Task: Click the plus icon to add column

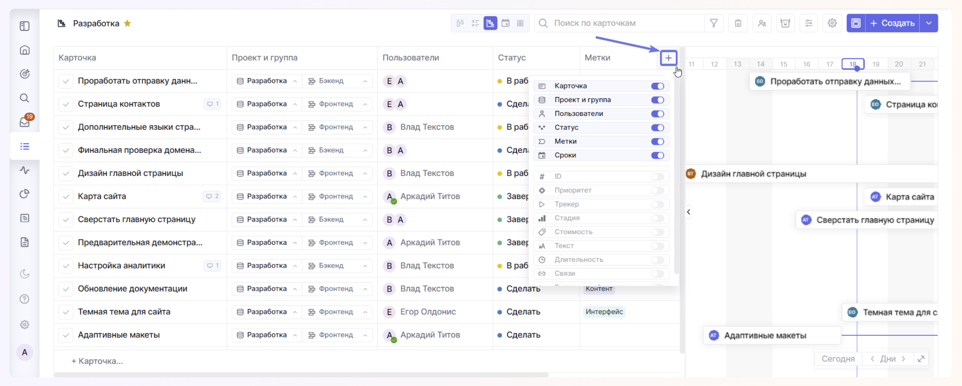Action: [x=668, y=58]
